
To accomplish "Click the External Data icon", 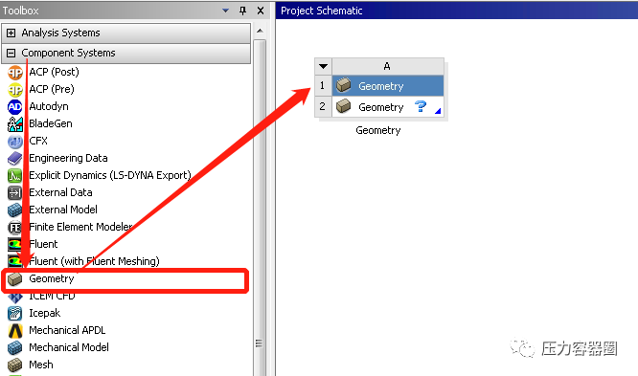I will point(15,192).
